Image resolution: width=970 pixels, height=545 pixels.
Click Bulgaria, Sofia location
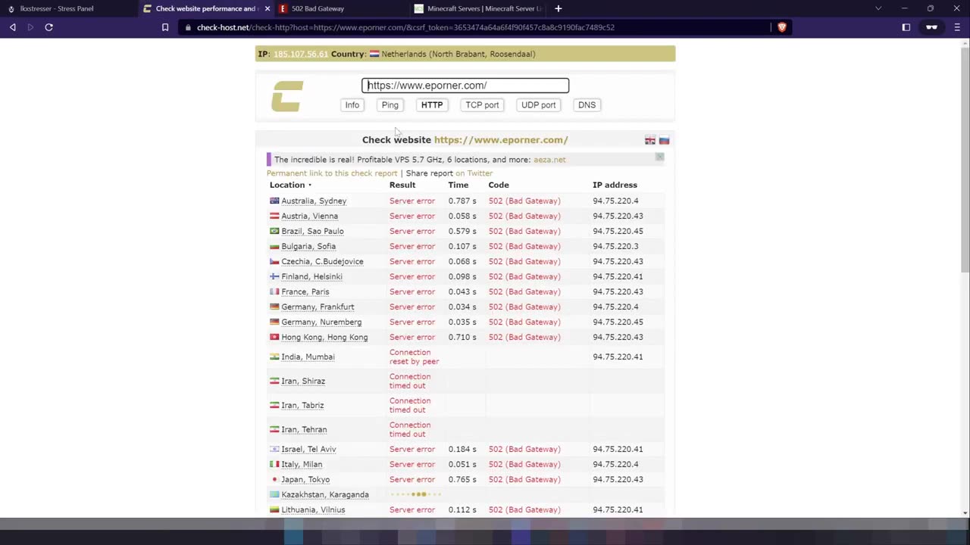tap(308, 246)
